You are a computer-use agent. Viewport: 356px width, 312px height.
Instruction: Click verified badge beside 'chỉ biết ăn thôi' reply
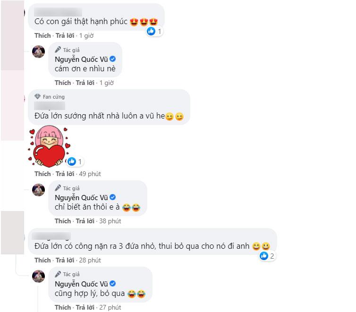click(x=113, y=197)
